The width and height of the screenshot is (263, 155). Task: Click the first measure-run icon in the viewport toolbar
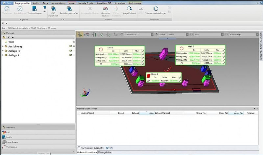[80, 35]
